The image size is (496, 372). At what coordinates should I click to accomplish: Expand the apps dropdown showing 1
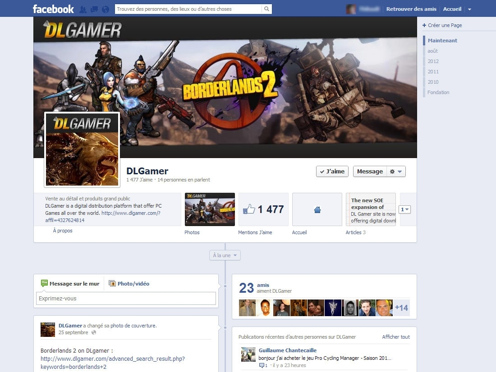click(x=404, y=209)
